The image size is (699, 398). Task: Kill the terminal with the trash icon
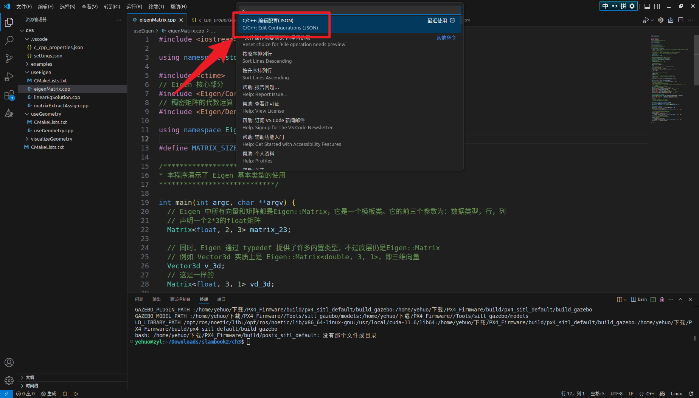tap(662, 299)
